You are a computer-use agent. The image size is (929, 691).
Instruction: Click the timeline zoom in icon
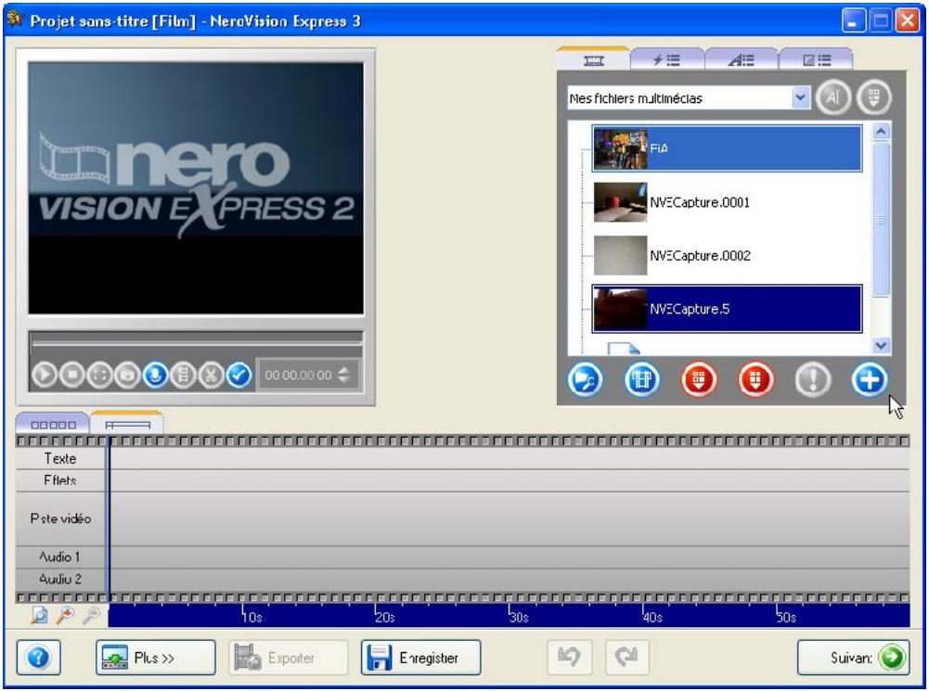coord(65,616)
